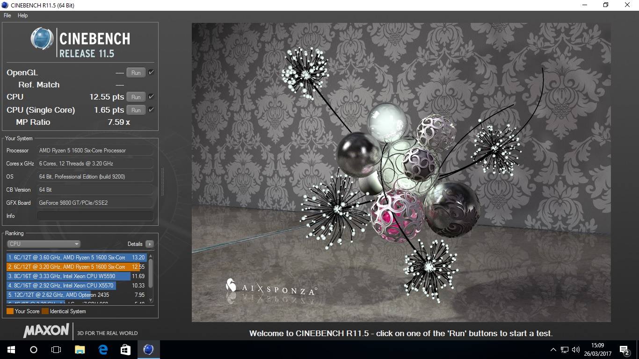
Task: Click the title bar Cinebench app icon
Action: tap(5, 5)
